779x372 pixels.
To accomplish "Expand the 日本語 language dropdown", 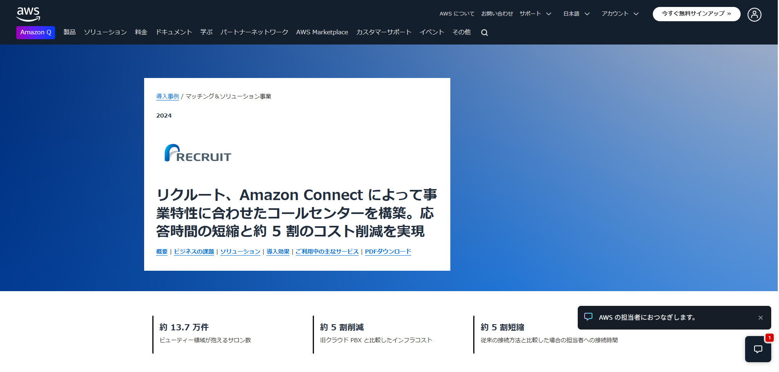I will click(576, 13).
